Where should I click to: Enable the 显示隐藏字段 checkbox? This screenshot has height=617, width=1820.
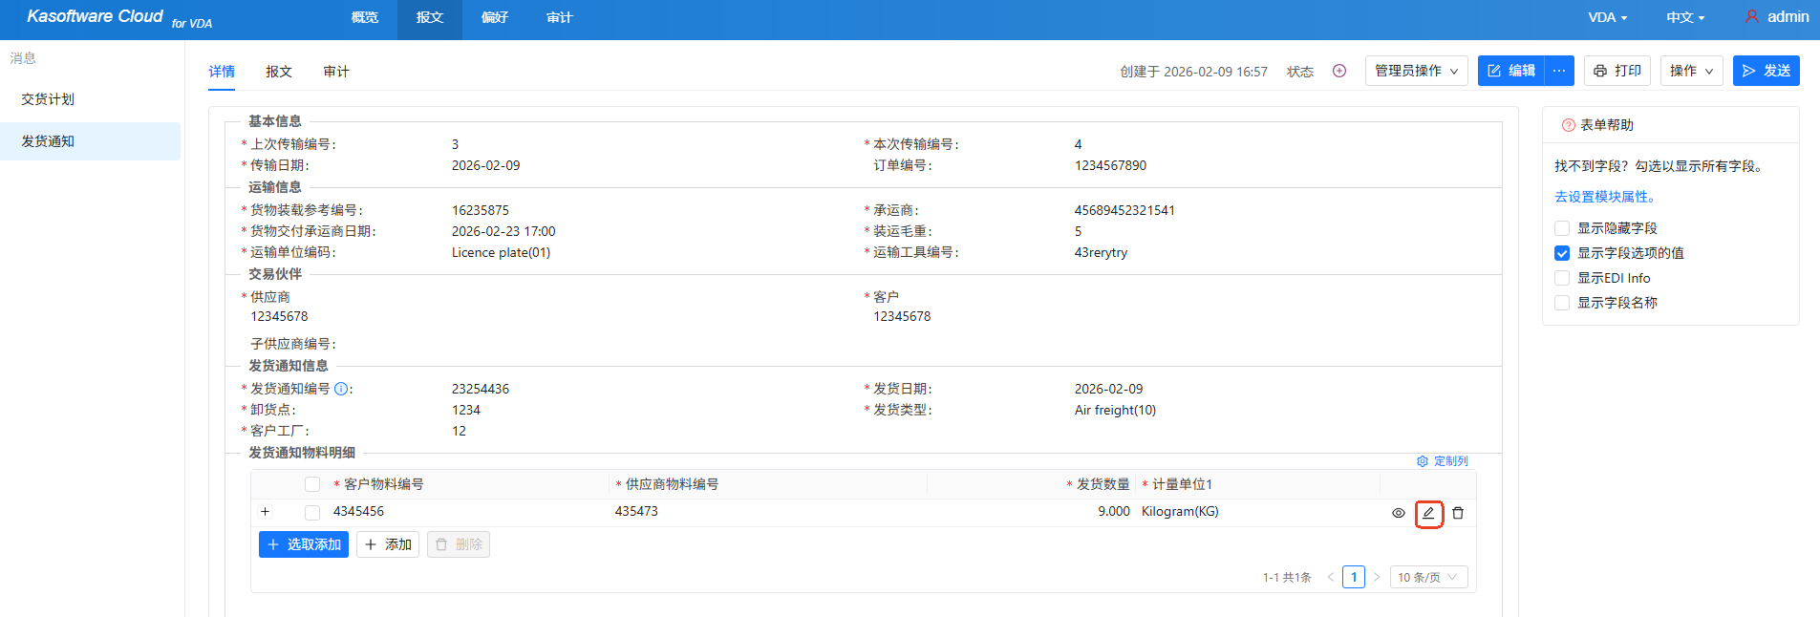pos(1562,228)
